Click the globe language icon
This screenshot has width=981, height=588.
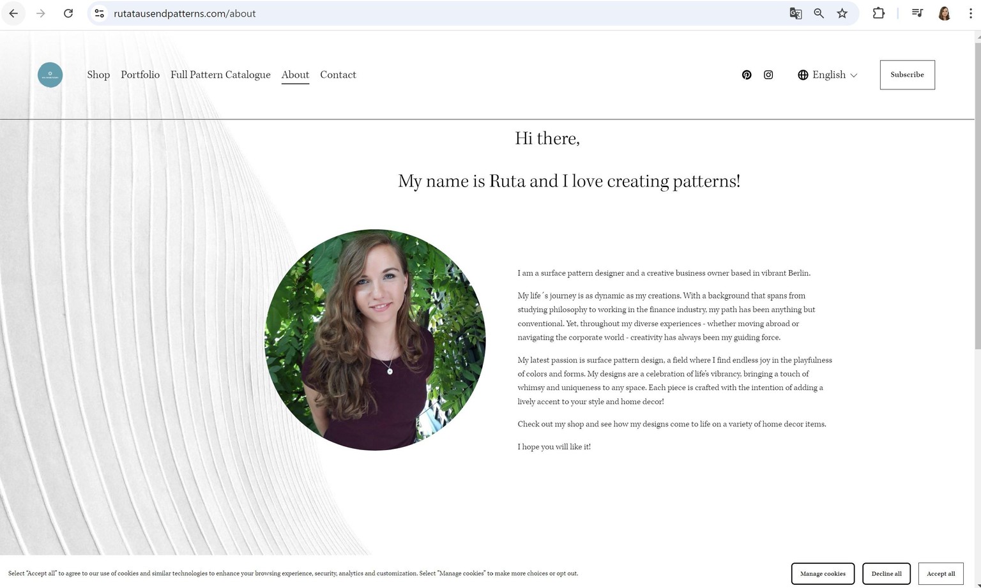coord(803,75)
